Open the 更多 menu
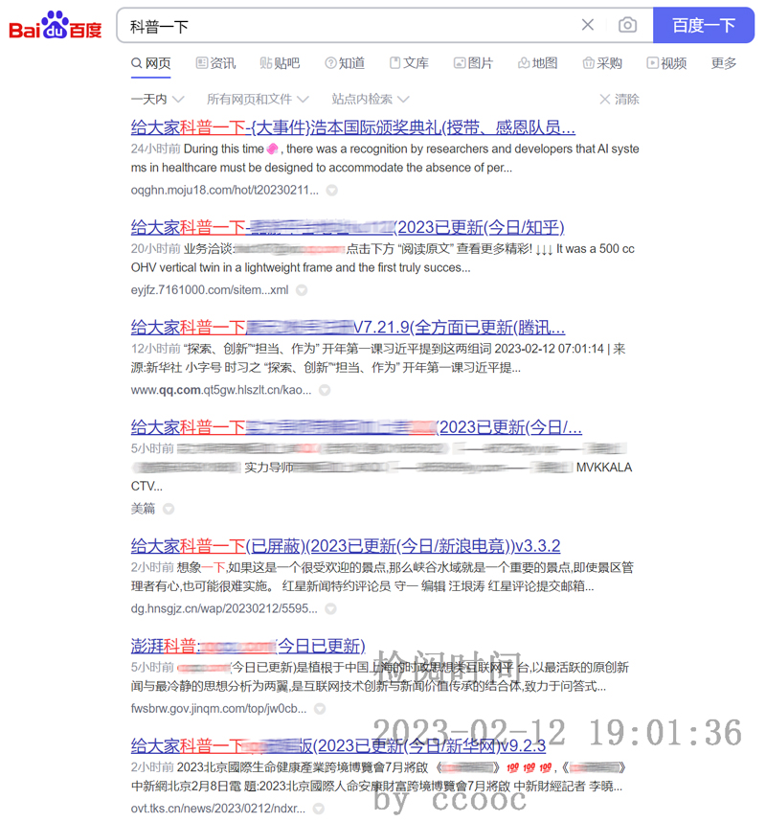Screen dimensions: 766x822 click(x=724, y=63)
